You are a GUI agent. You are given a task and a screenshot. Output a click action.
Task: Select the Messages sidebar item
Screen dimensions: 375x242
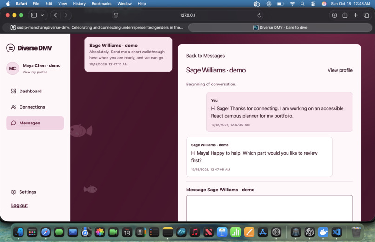(35, 123)
